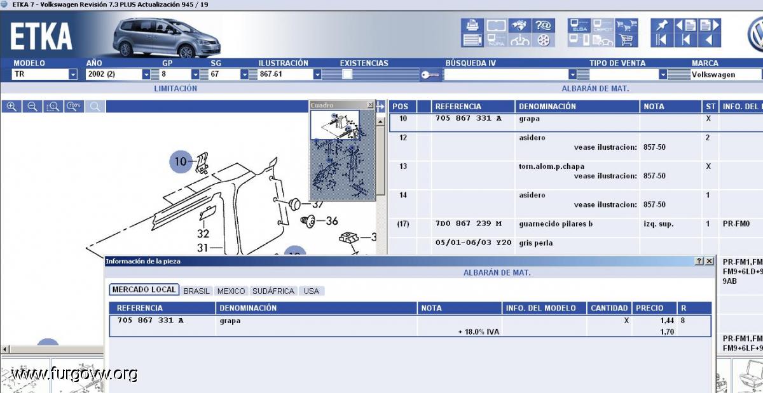The height and width of the screenshot is (393, 763).
Task: Switch to the MEXICO tab
Action: pos(231,291)
